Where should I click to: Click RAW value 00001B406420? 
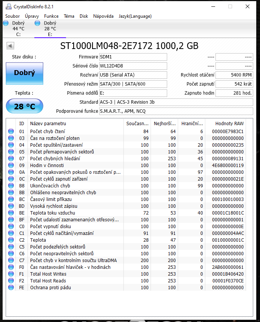(x=228, y=274)
